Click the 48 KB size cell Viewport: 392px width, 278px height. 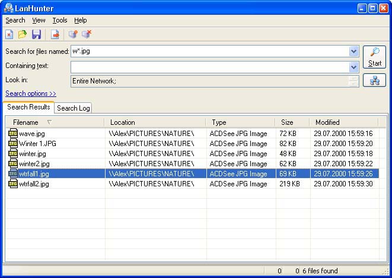288,154
